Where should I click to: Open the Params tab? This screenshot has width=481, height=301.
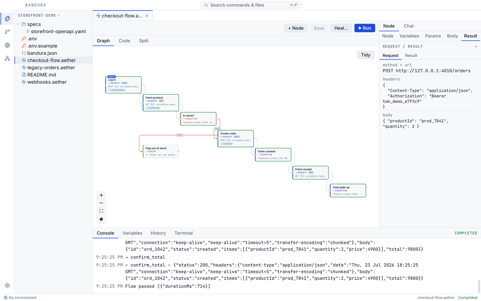click(x=433, y=36)
